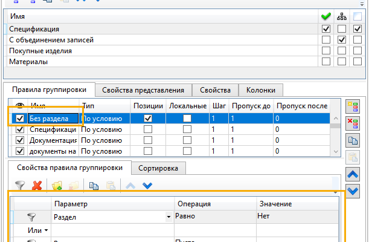Toggle Позиции checkbox in Спецификации row
The image size is (369, 242).
click(x=148, y=129)
